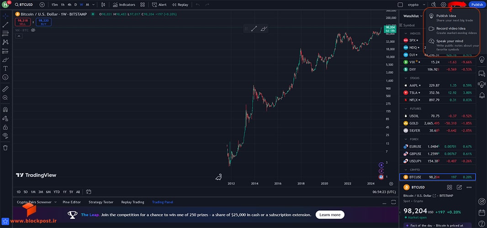Select the D daily timeframe
This screenshot has height=228, width=487.
pyautogui.click(x=75, y=5)
